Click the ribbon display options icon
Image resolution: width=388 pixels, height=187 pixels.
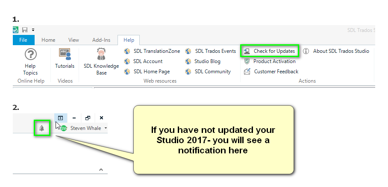(x=61, y=118)
